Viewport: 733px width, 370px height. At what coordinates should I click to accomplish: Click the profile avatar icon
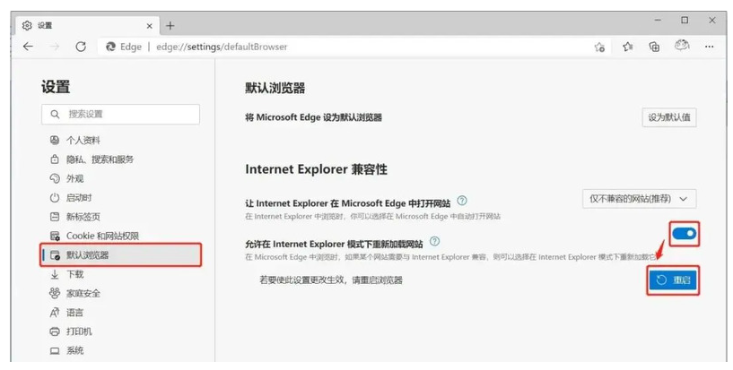pos(682,47)
